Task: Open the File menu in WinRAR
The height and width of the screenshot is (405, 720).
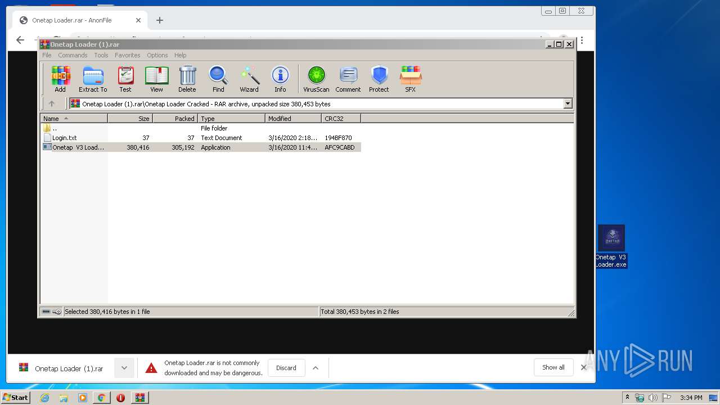Action: pyautogui.click(x=47, y=55)
